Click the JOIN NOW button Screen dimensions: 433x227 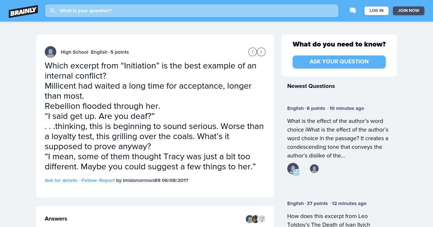pos(408,11)
